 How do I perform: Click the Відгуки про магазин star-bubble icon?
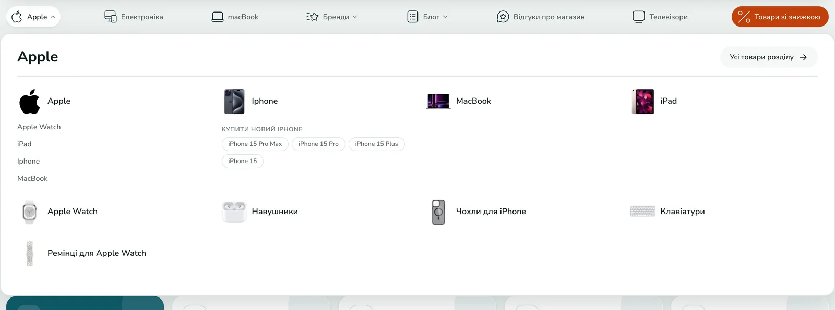[x=503, y=17]
